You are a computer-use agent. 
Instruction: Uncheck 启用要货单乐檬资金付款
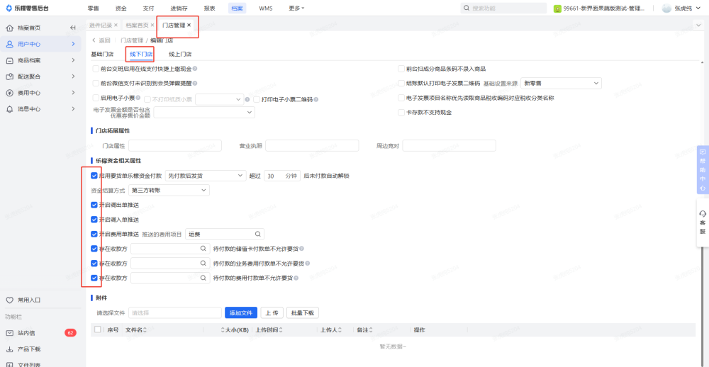click(x=94, y=176)
